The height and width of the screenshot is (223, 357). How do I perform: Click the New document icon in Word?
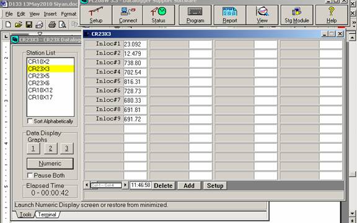pos(8,24)
